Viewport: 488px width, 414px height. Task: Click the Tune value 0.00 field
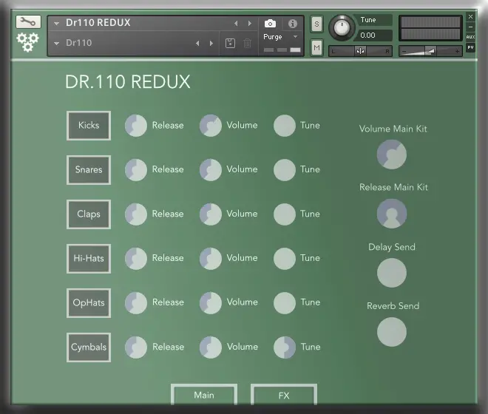pyautogui.click(x=374, y=35)
